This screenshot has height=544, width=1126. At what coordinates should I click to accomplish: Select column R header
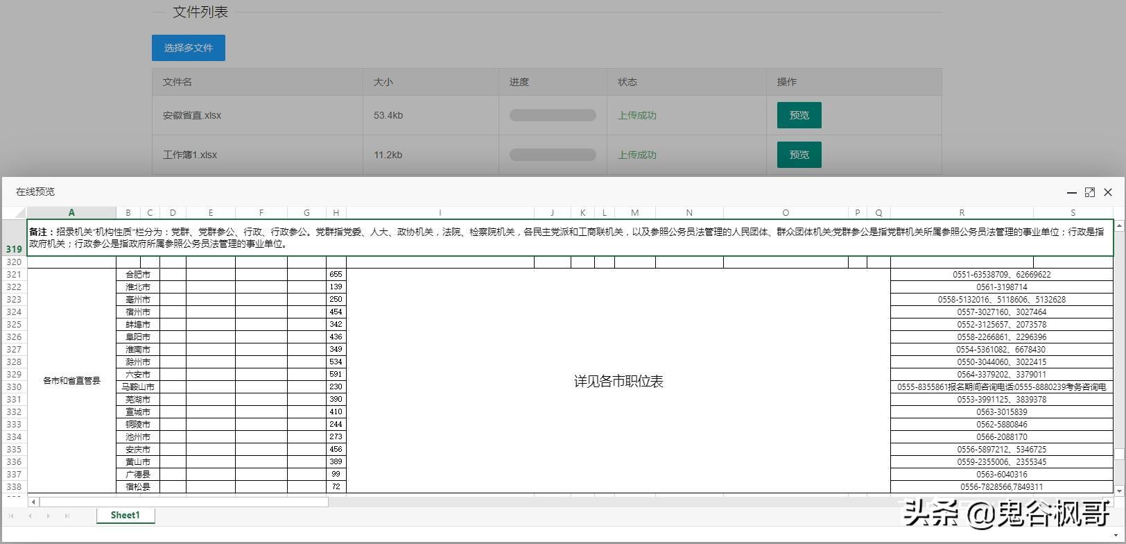click(x=962, y=212)
